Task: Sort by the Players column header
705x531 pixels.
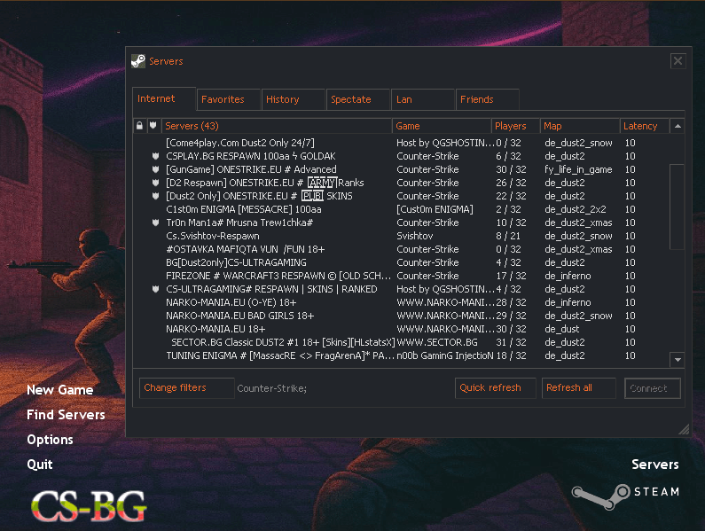Action: 515,126
